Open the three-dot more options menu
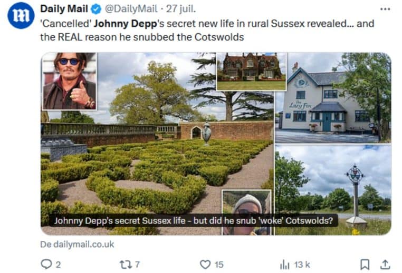The height and width of the screenshot is (273, 402). click(x=385, y=9)
